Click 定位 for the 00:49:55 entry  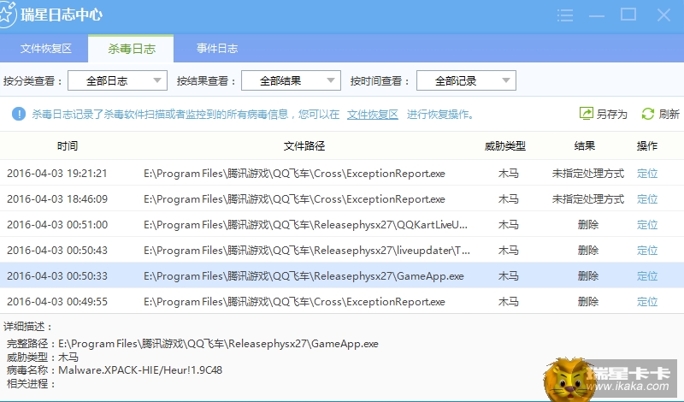click(x=647, y=302)
